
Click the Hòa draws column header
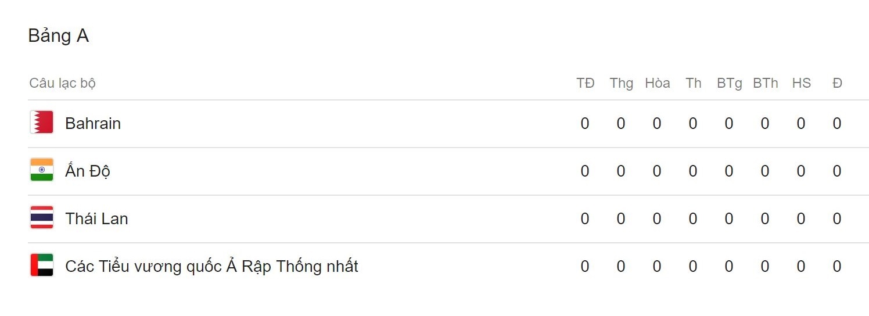[657, 83]
